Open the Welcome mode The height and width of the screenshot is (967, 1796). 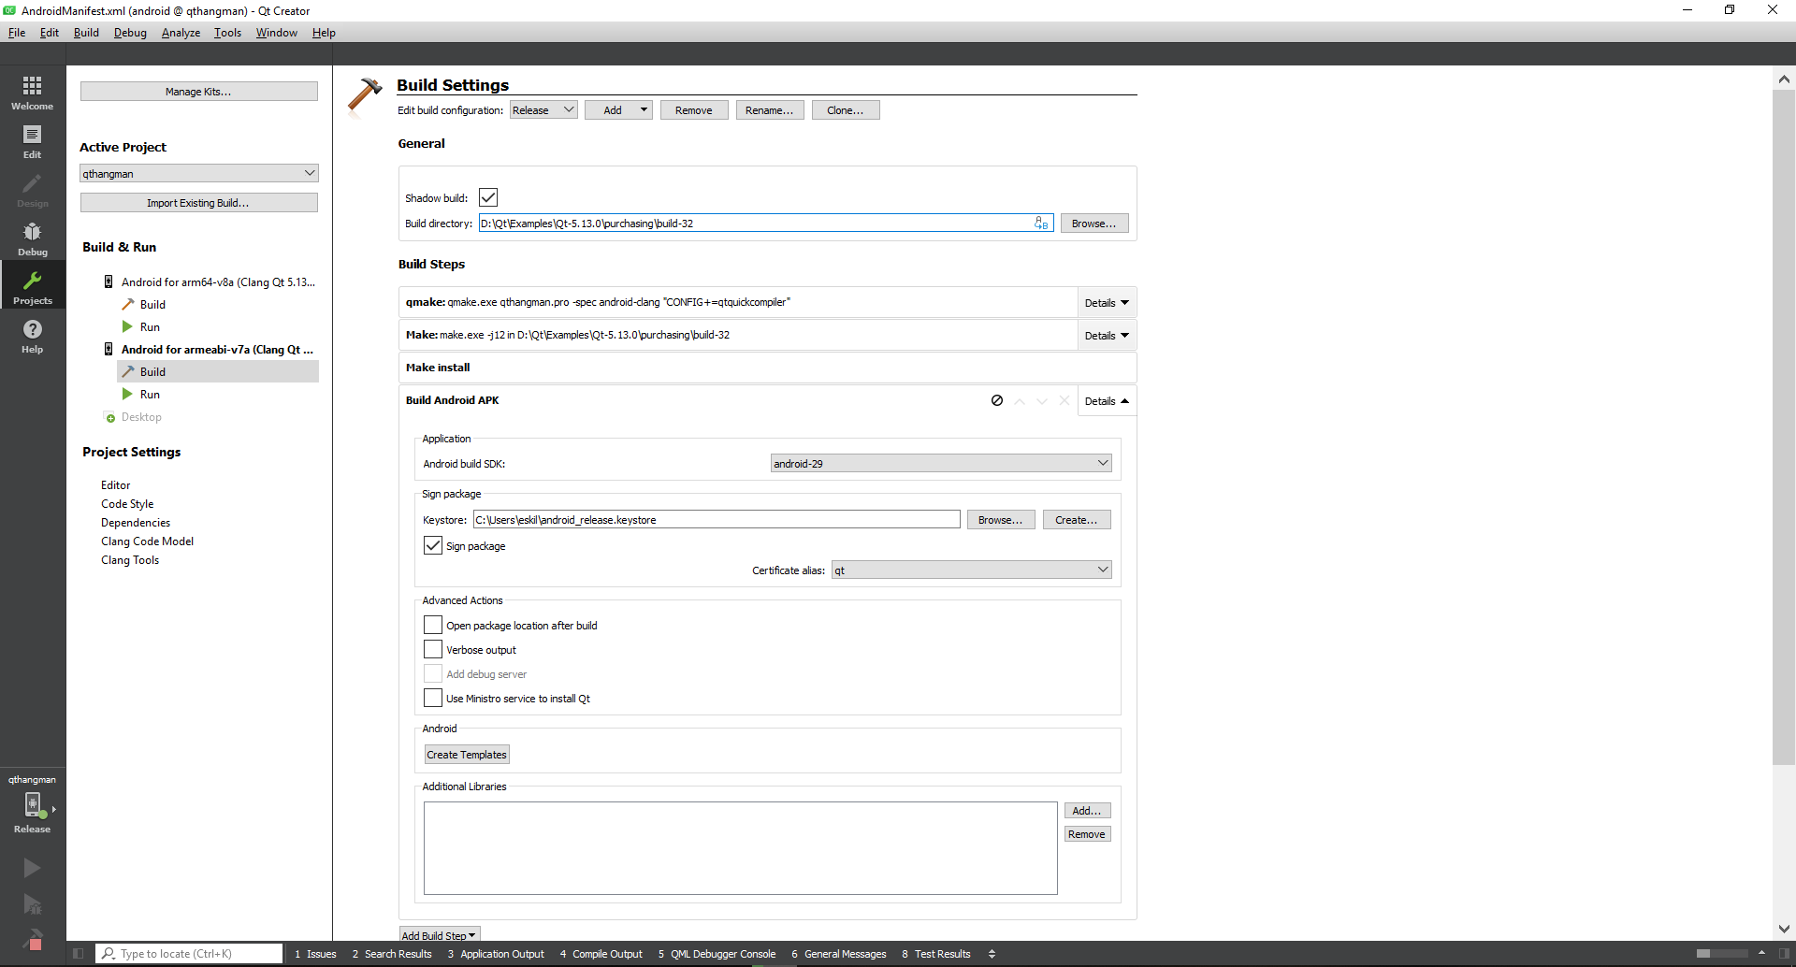[x=32, y=93]
